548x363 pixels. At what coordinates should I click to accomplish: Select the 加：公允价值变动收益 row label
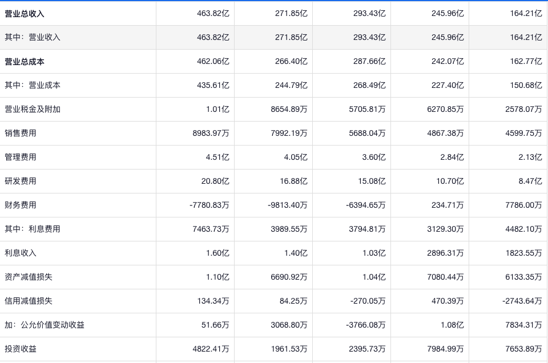45,325
